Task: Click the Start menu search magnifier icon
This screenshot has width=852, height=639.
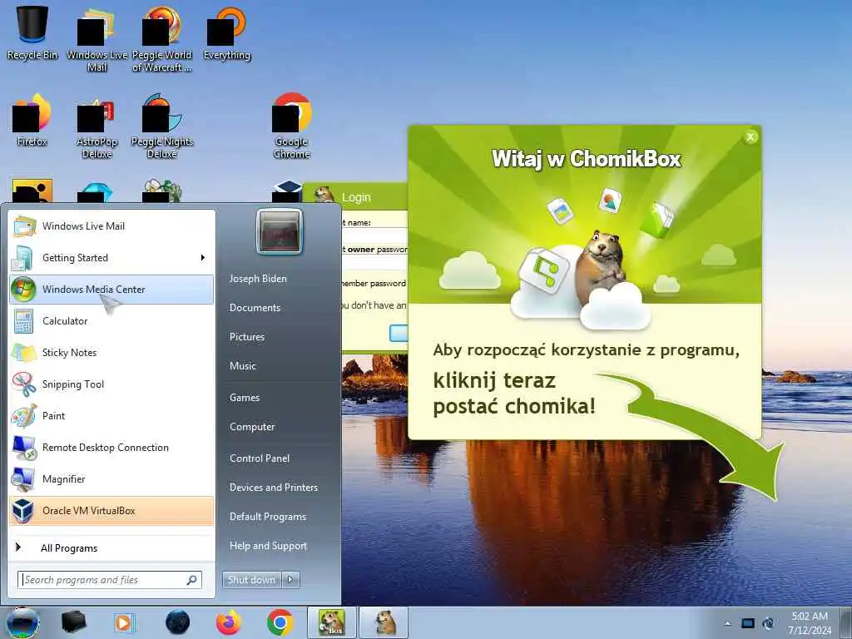Action: click(192, 580)
